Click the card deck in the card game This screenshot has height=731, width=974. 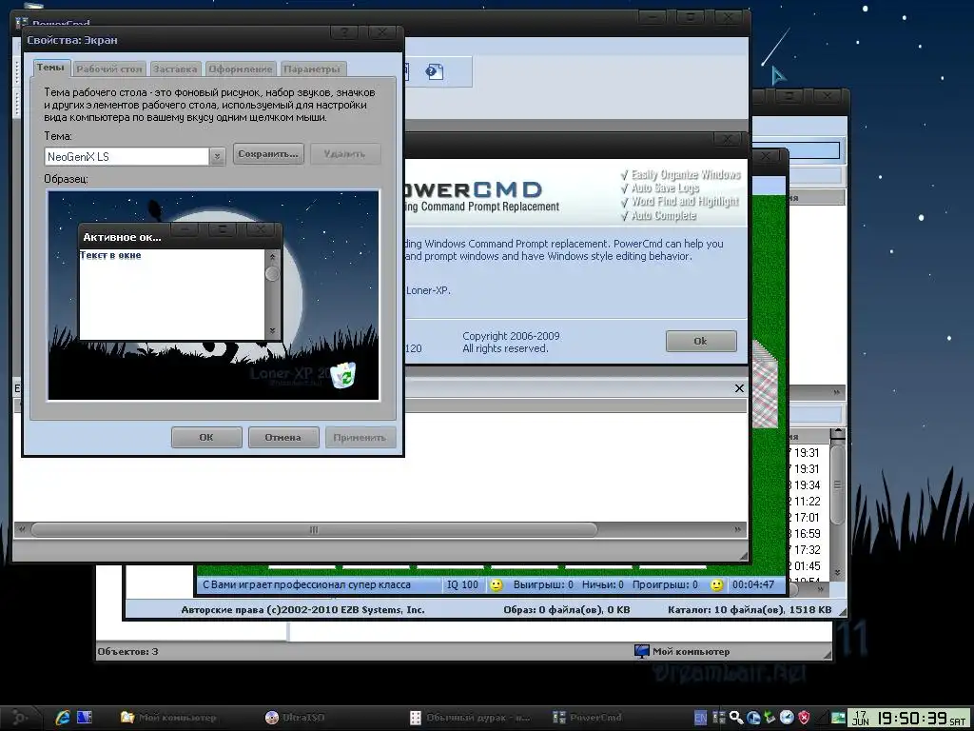coord(765,384)
